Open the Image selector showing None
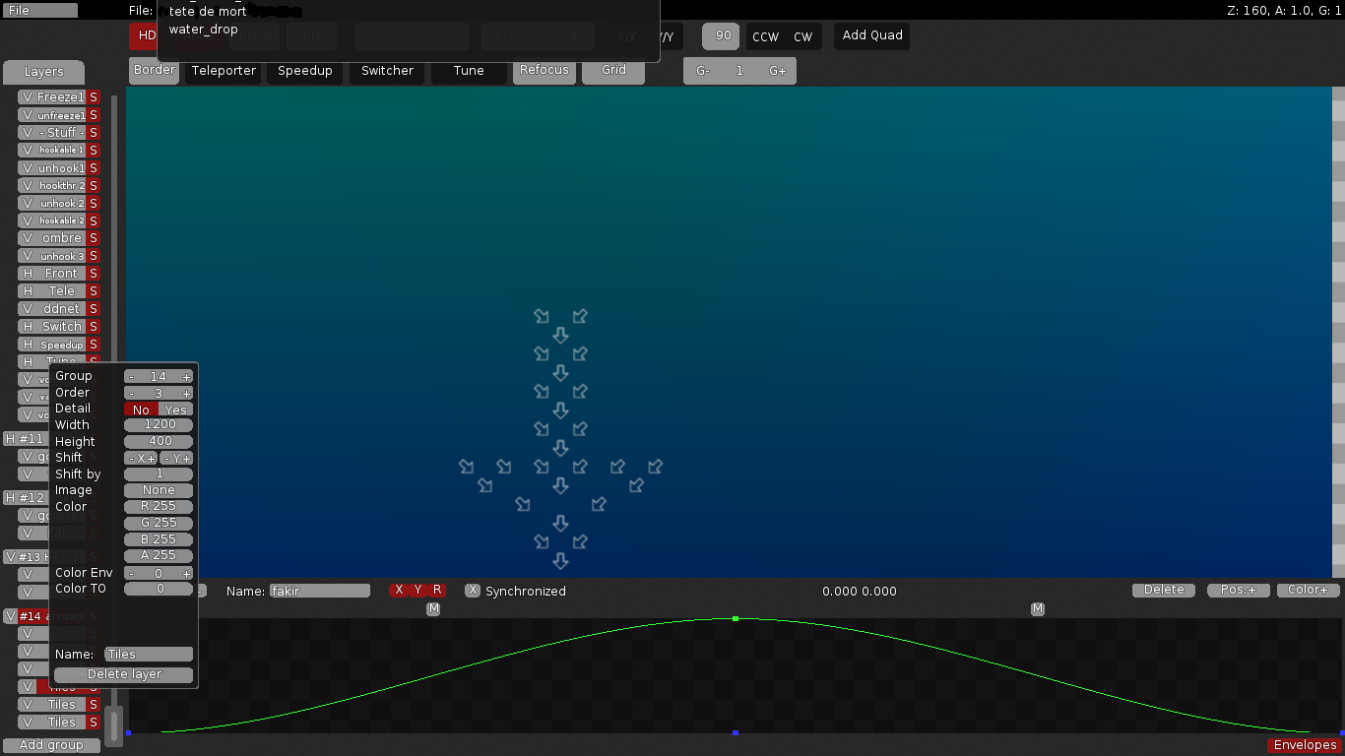Viewport: 1345px width, 756px height. [x=158, y=489]
